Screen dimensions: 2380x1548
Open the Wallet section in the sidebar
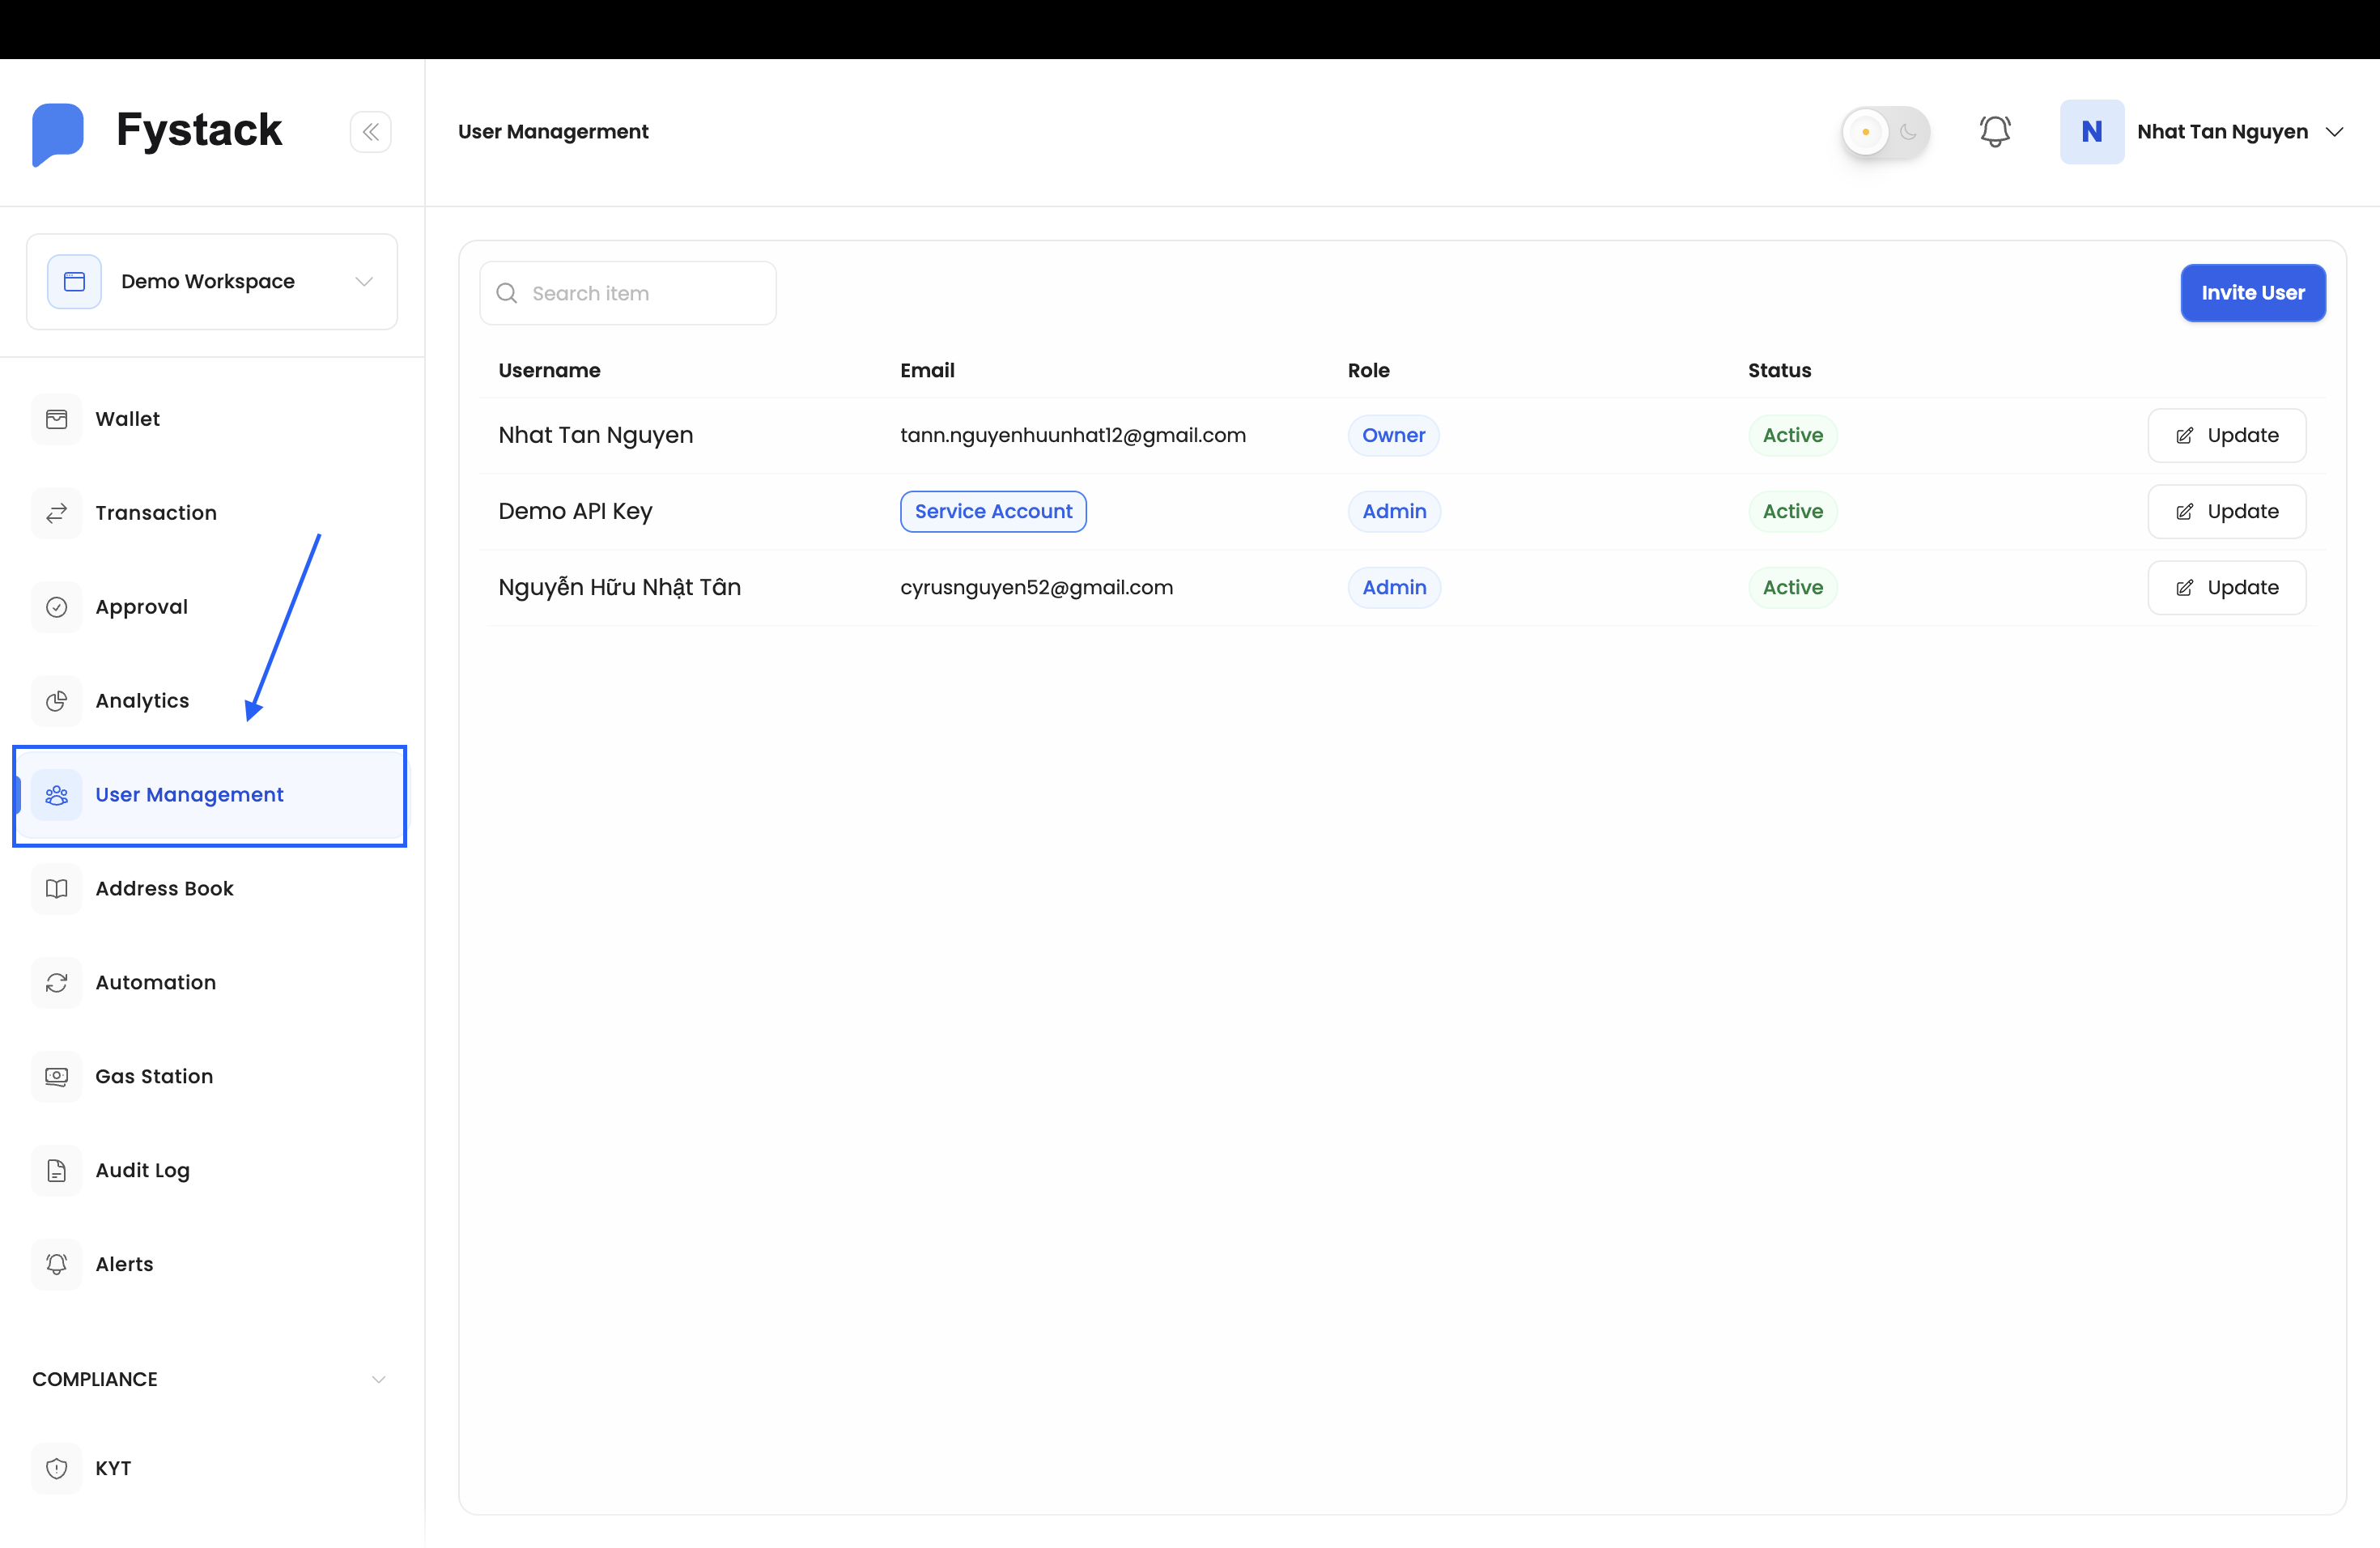127,419
